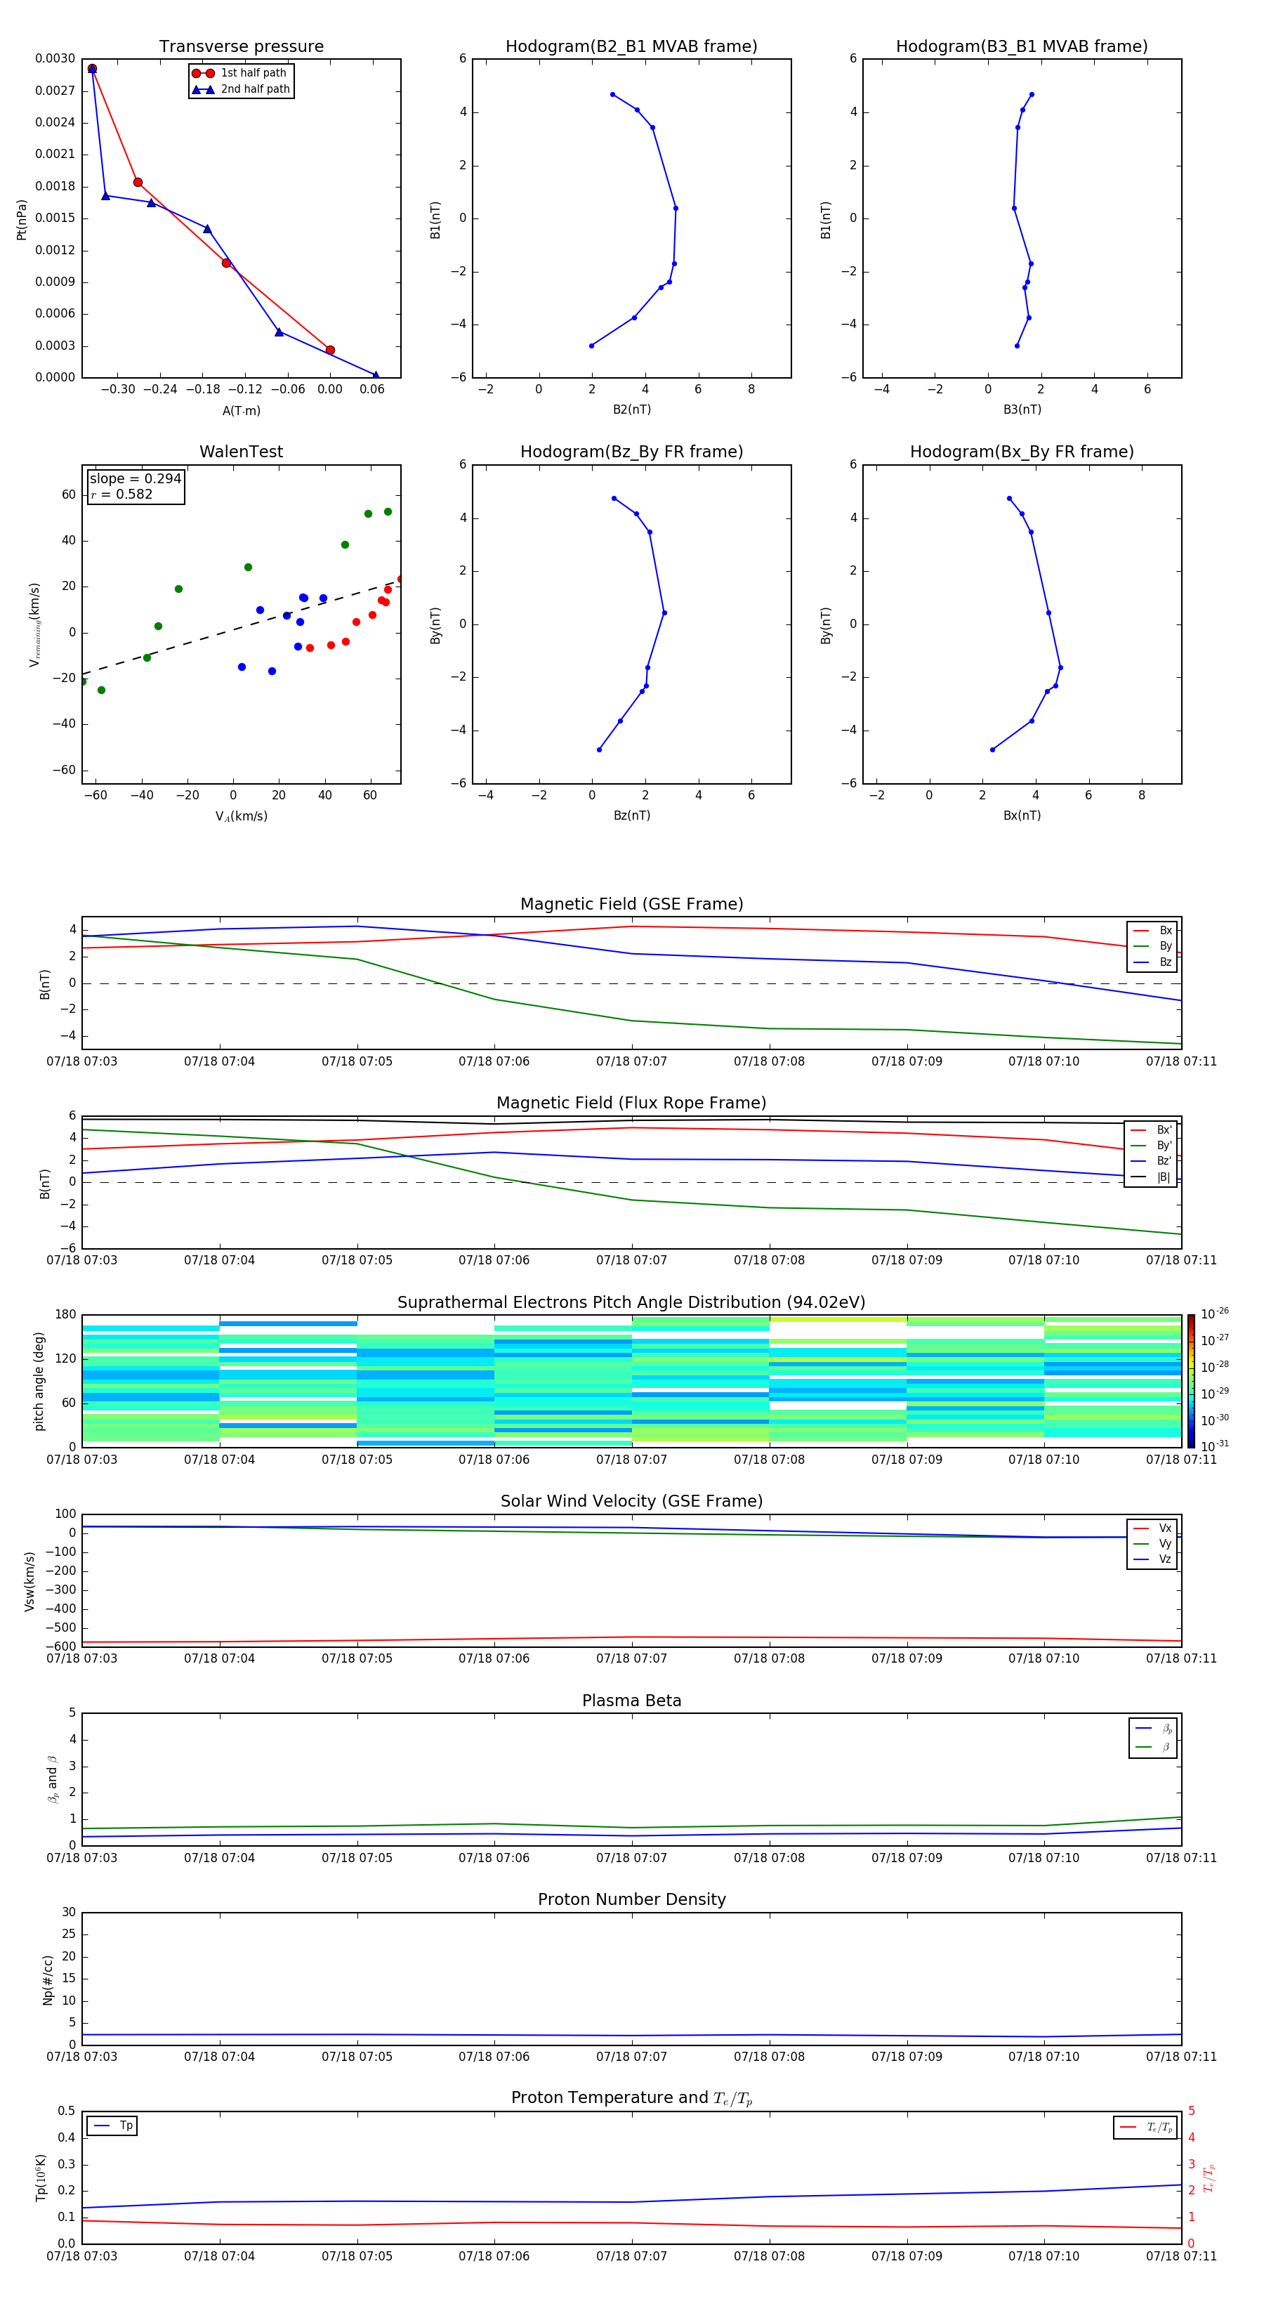
Task: Click the 'Solar Wind Velocity (GSE Frame)' title
Action: [631, 1502]
